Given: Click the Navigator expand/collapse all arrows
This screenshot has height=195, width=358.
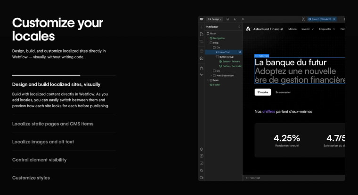Looking at the screenshot, I should point(239,27).
